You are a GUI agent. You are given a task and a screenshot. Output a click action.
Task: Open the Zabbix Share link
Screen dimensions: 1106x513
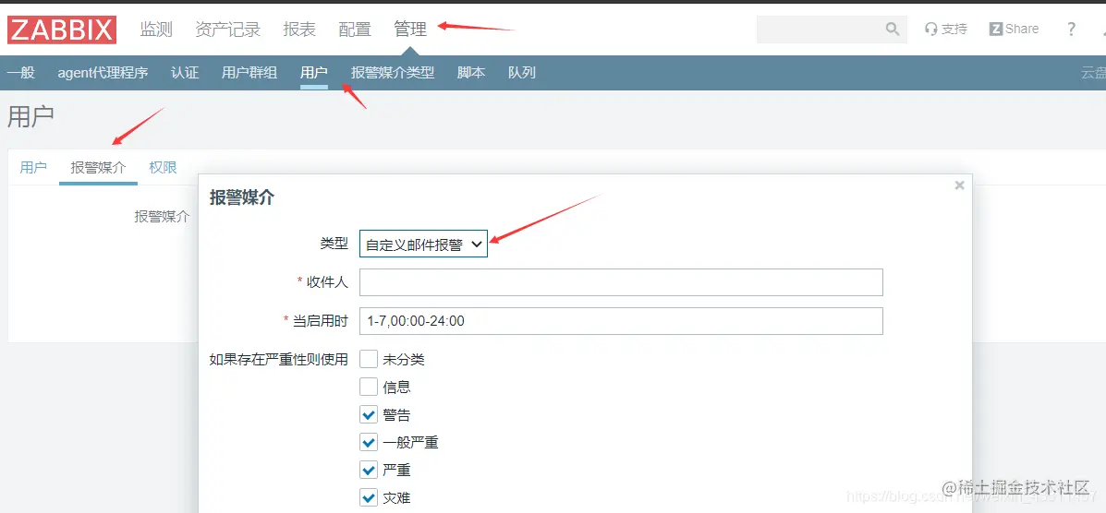click(1015, 29)
